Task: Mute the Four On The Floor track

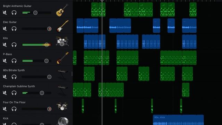Action: click(5, 109)
